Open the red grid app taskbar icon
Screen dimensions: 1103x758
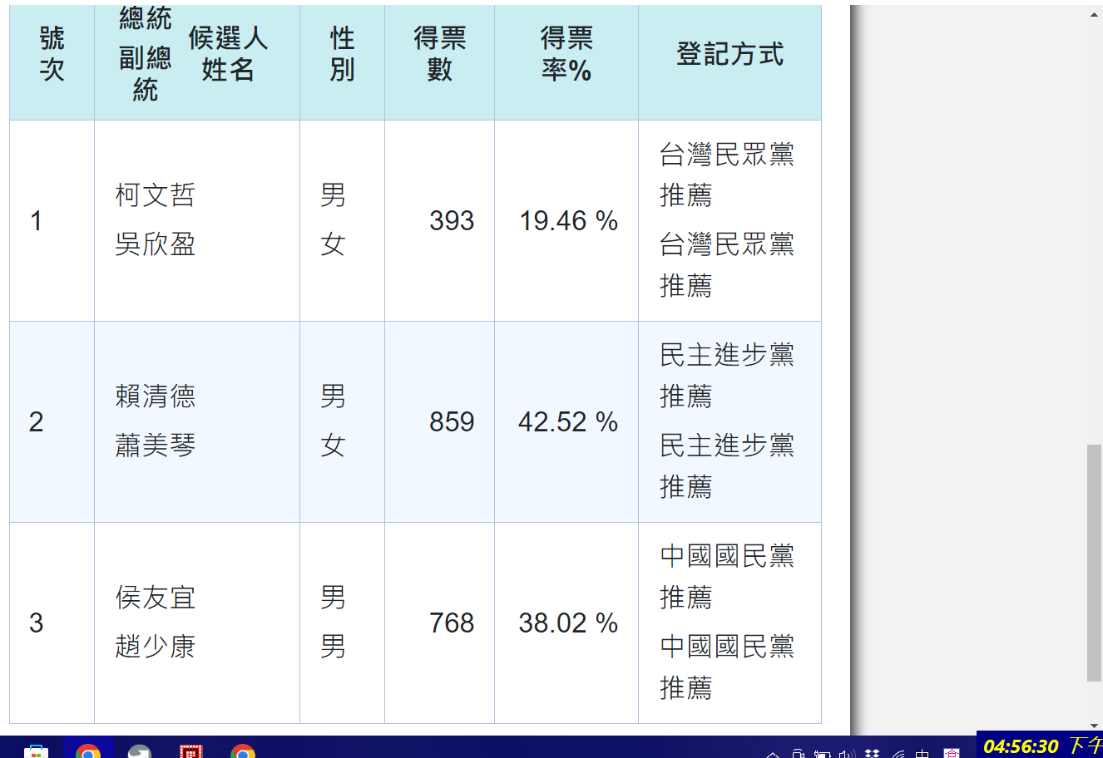coord(191,751)
